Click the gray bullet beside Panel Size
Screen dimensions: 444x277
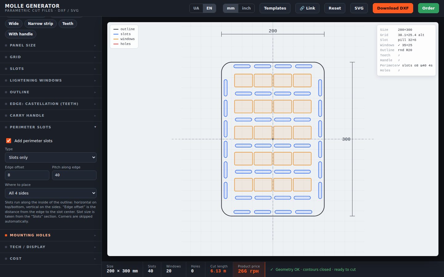click(6, 45)
